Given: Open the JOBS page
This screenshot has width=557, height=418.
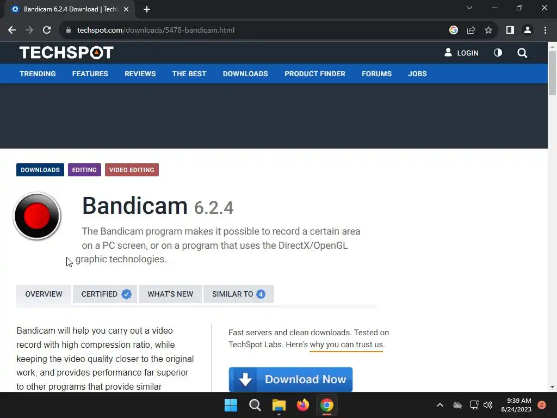Looking at the screenshot, I should [417, 73].
